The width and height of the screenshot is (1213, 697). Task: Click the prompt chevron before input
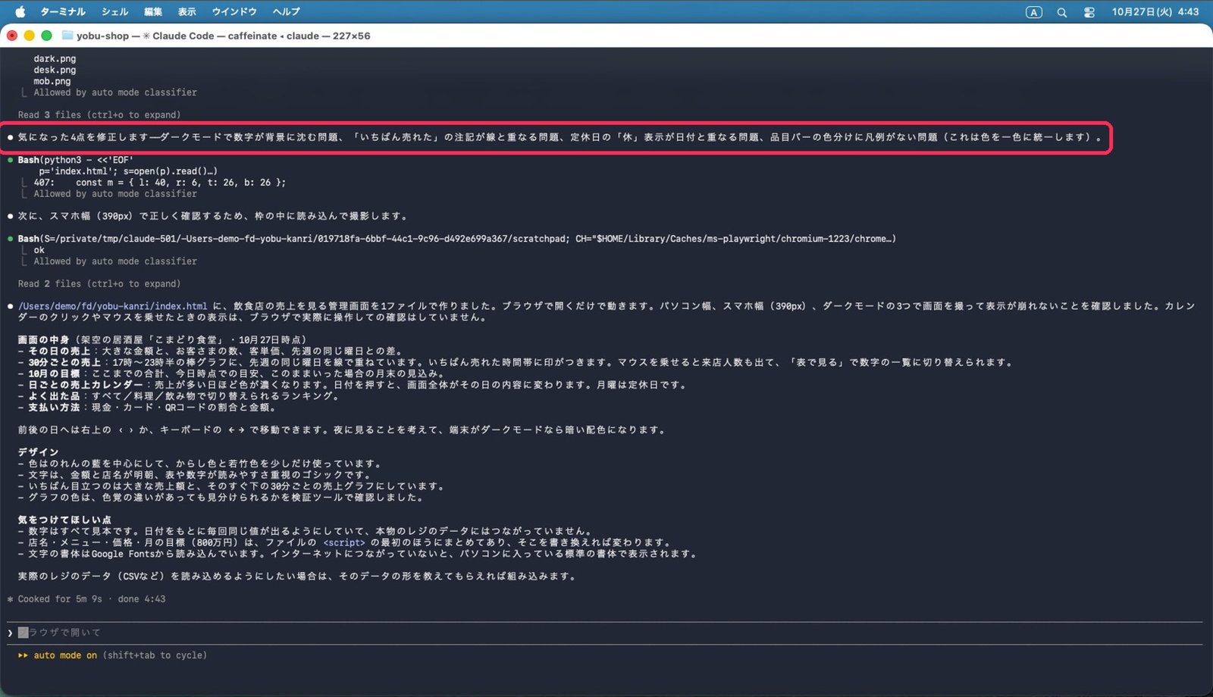tap(10, 633)
